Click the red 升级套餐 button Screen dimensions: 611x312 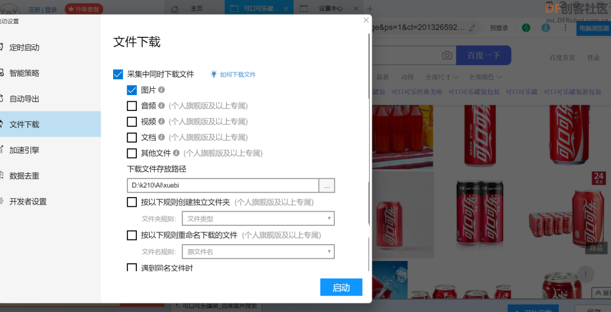84,8
